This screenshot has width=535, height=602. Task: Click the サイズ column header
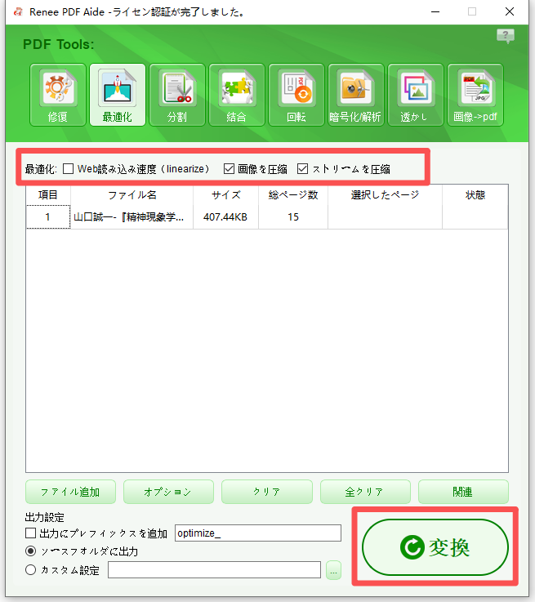[x=226, y=195]
